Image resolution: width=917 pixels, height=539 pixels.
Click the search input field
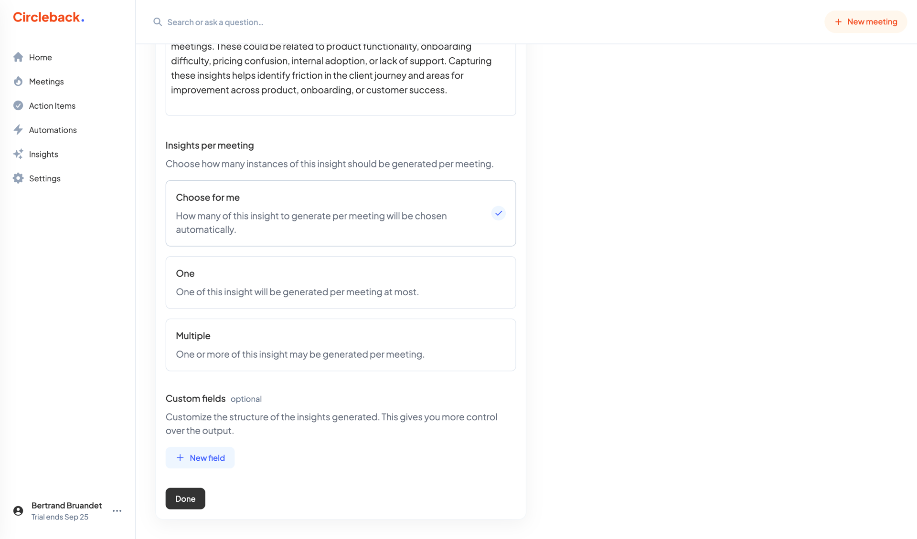coord(215,22)
